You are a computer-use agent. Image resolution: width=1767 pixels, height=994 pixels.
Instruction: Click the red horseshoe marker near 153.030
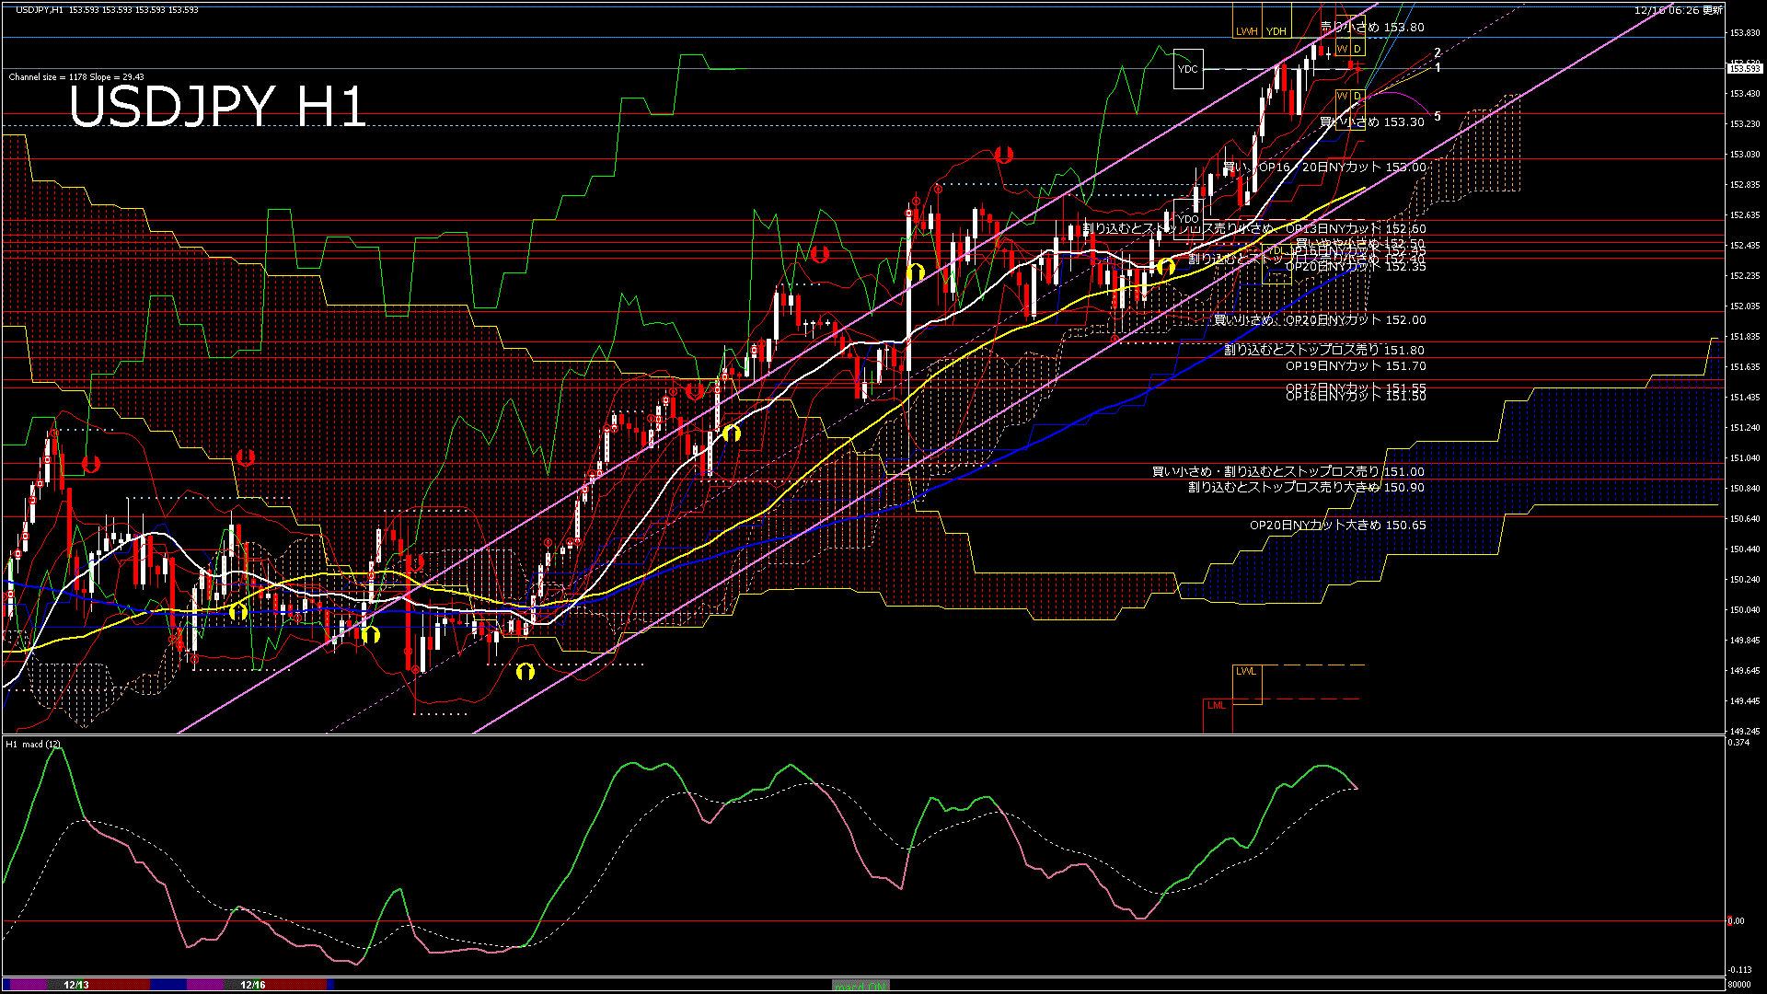(x=1003, y=155)
